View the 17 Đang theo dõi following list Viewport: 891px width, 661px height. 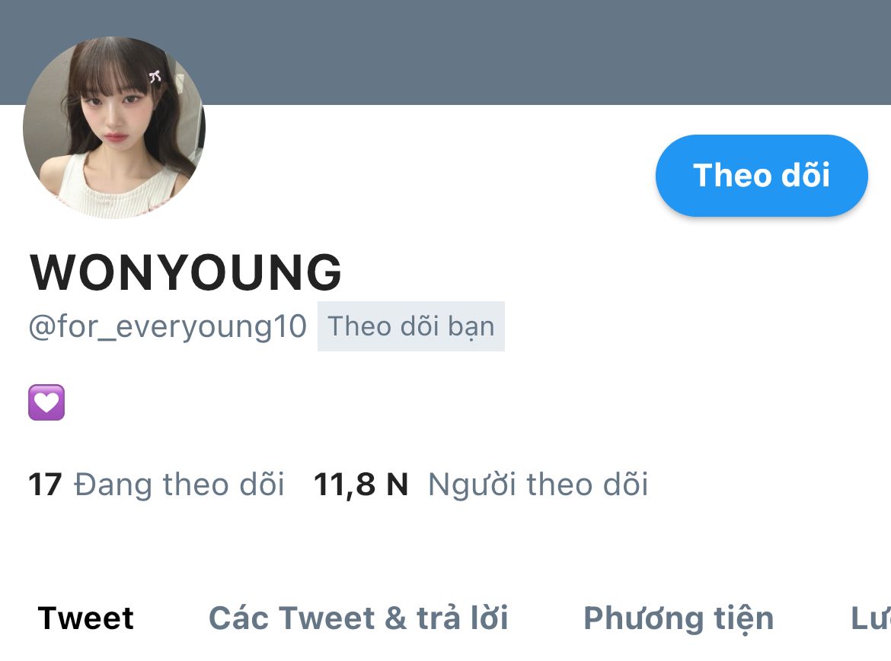tap(156, 485)
